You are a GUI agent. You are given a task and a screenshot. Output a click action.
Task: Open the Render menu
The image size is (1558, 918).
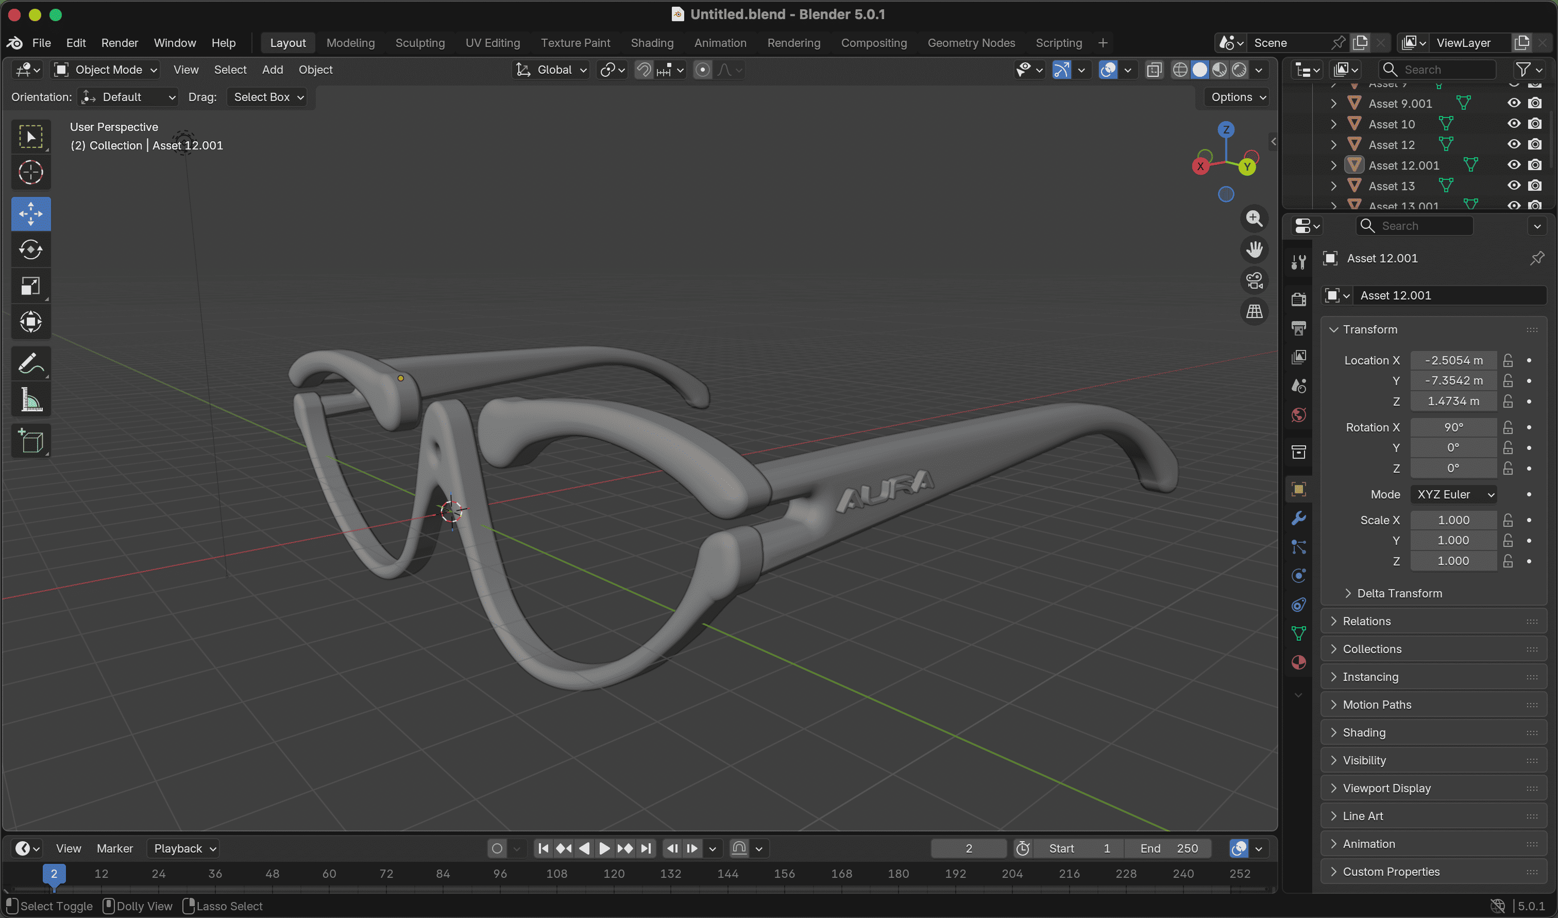coord(120,43)
